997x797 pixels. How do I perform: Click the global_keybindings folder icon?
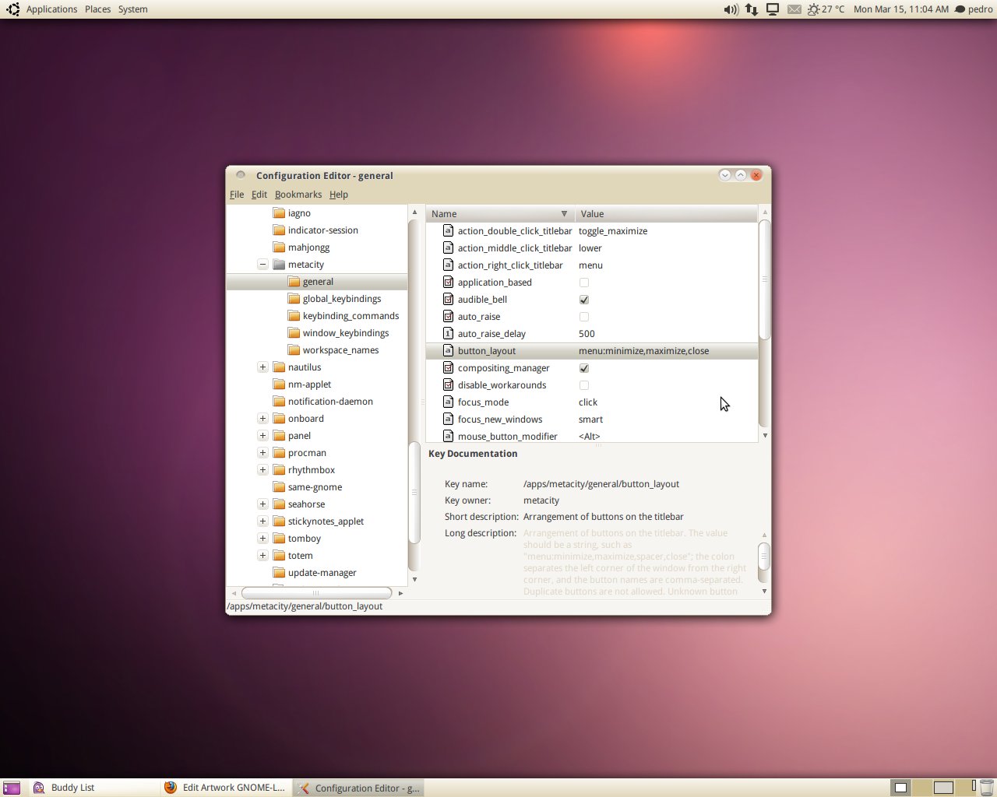coord(294,298)
